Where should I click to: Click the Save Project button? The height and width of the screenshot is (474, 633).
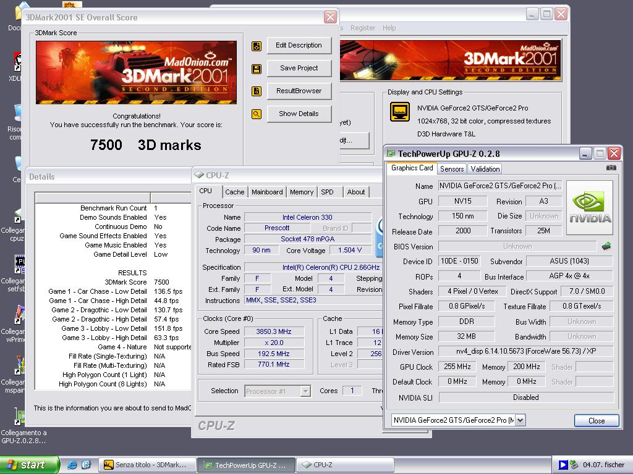click(x=299, y=68)
